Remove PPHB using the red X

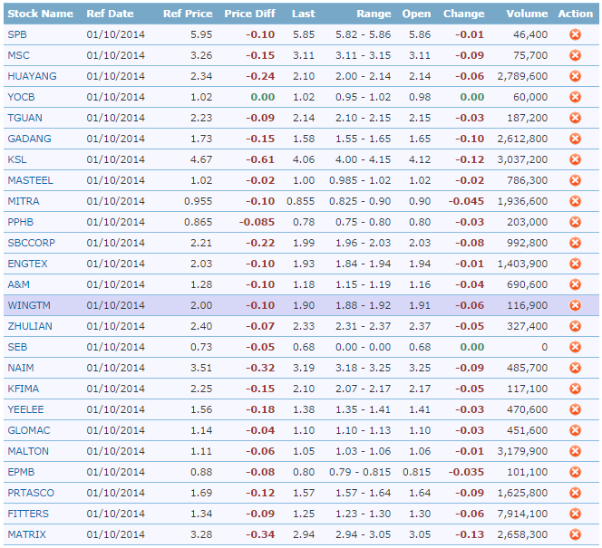tap(575, 222)
